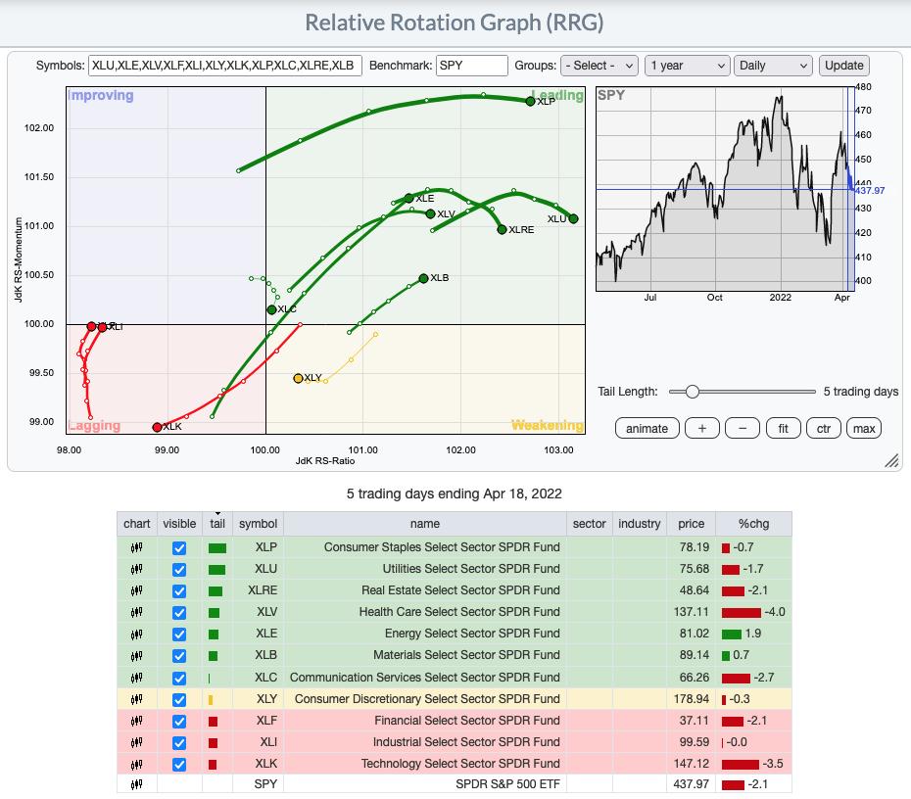
Task: Sort table by name column header
Action: pos(425,524)
